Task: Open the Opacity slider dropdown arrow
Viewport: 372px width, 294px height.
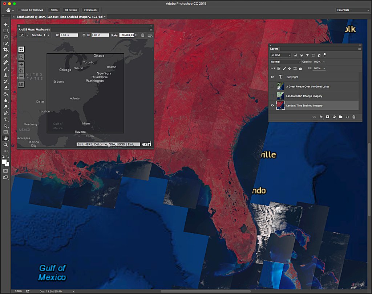Action: (324, 62)
